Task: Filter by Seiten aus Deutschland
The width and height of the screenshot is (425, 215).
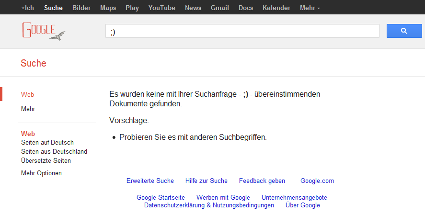Action: pos(54,152)
